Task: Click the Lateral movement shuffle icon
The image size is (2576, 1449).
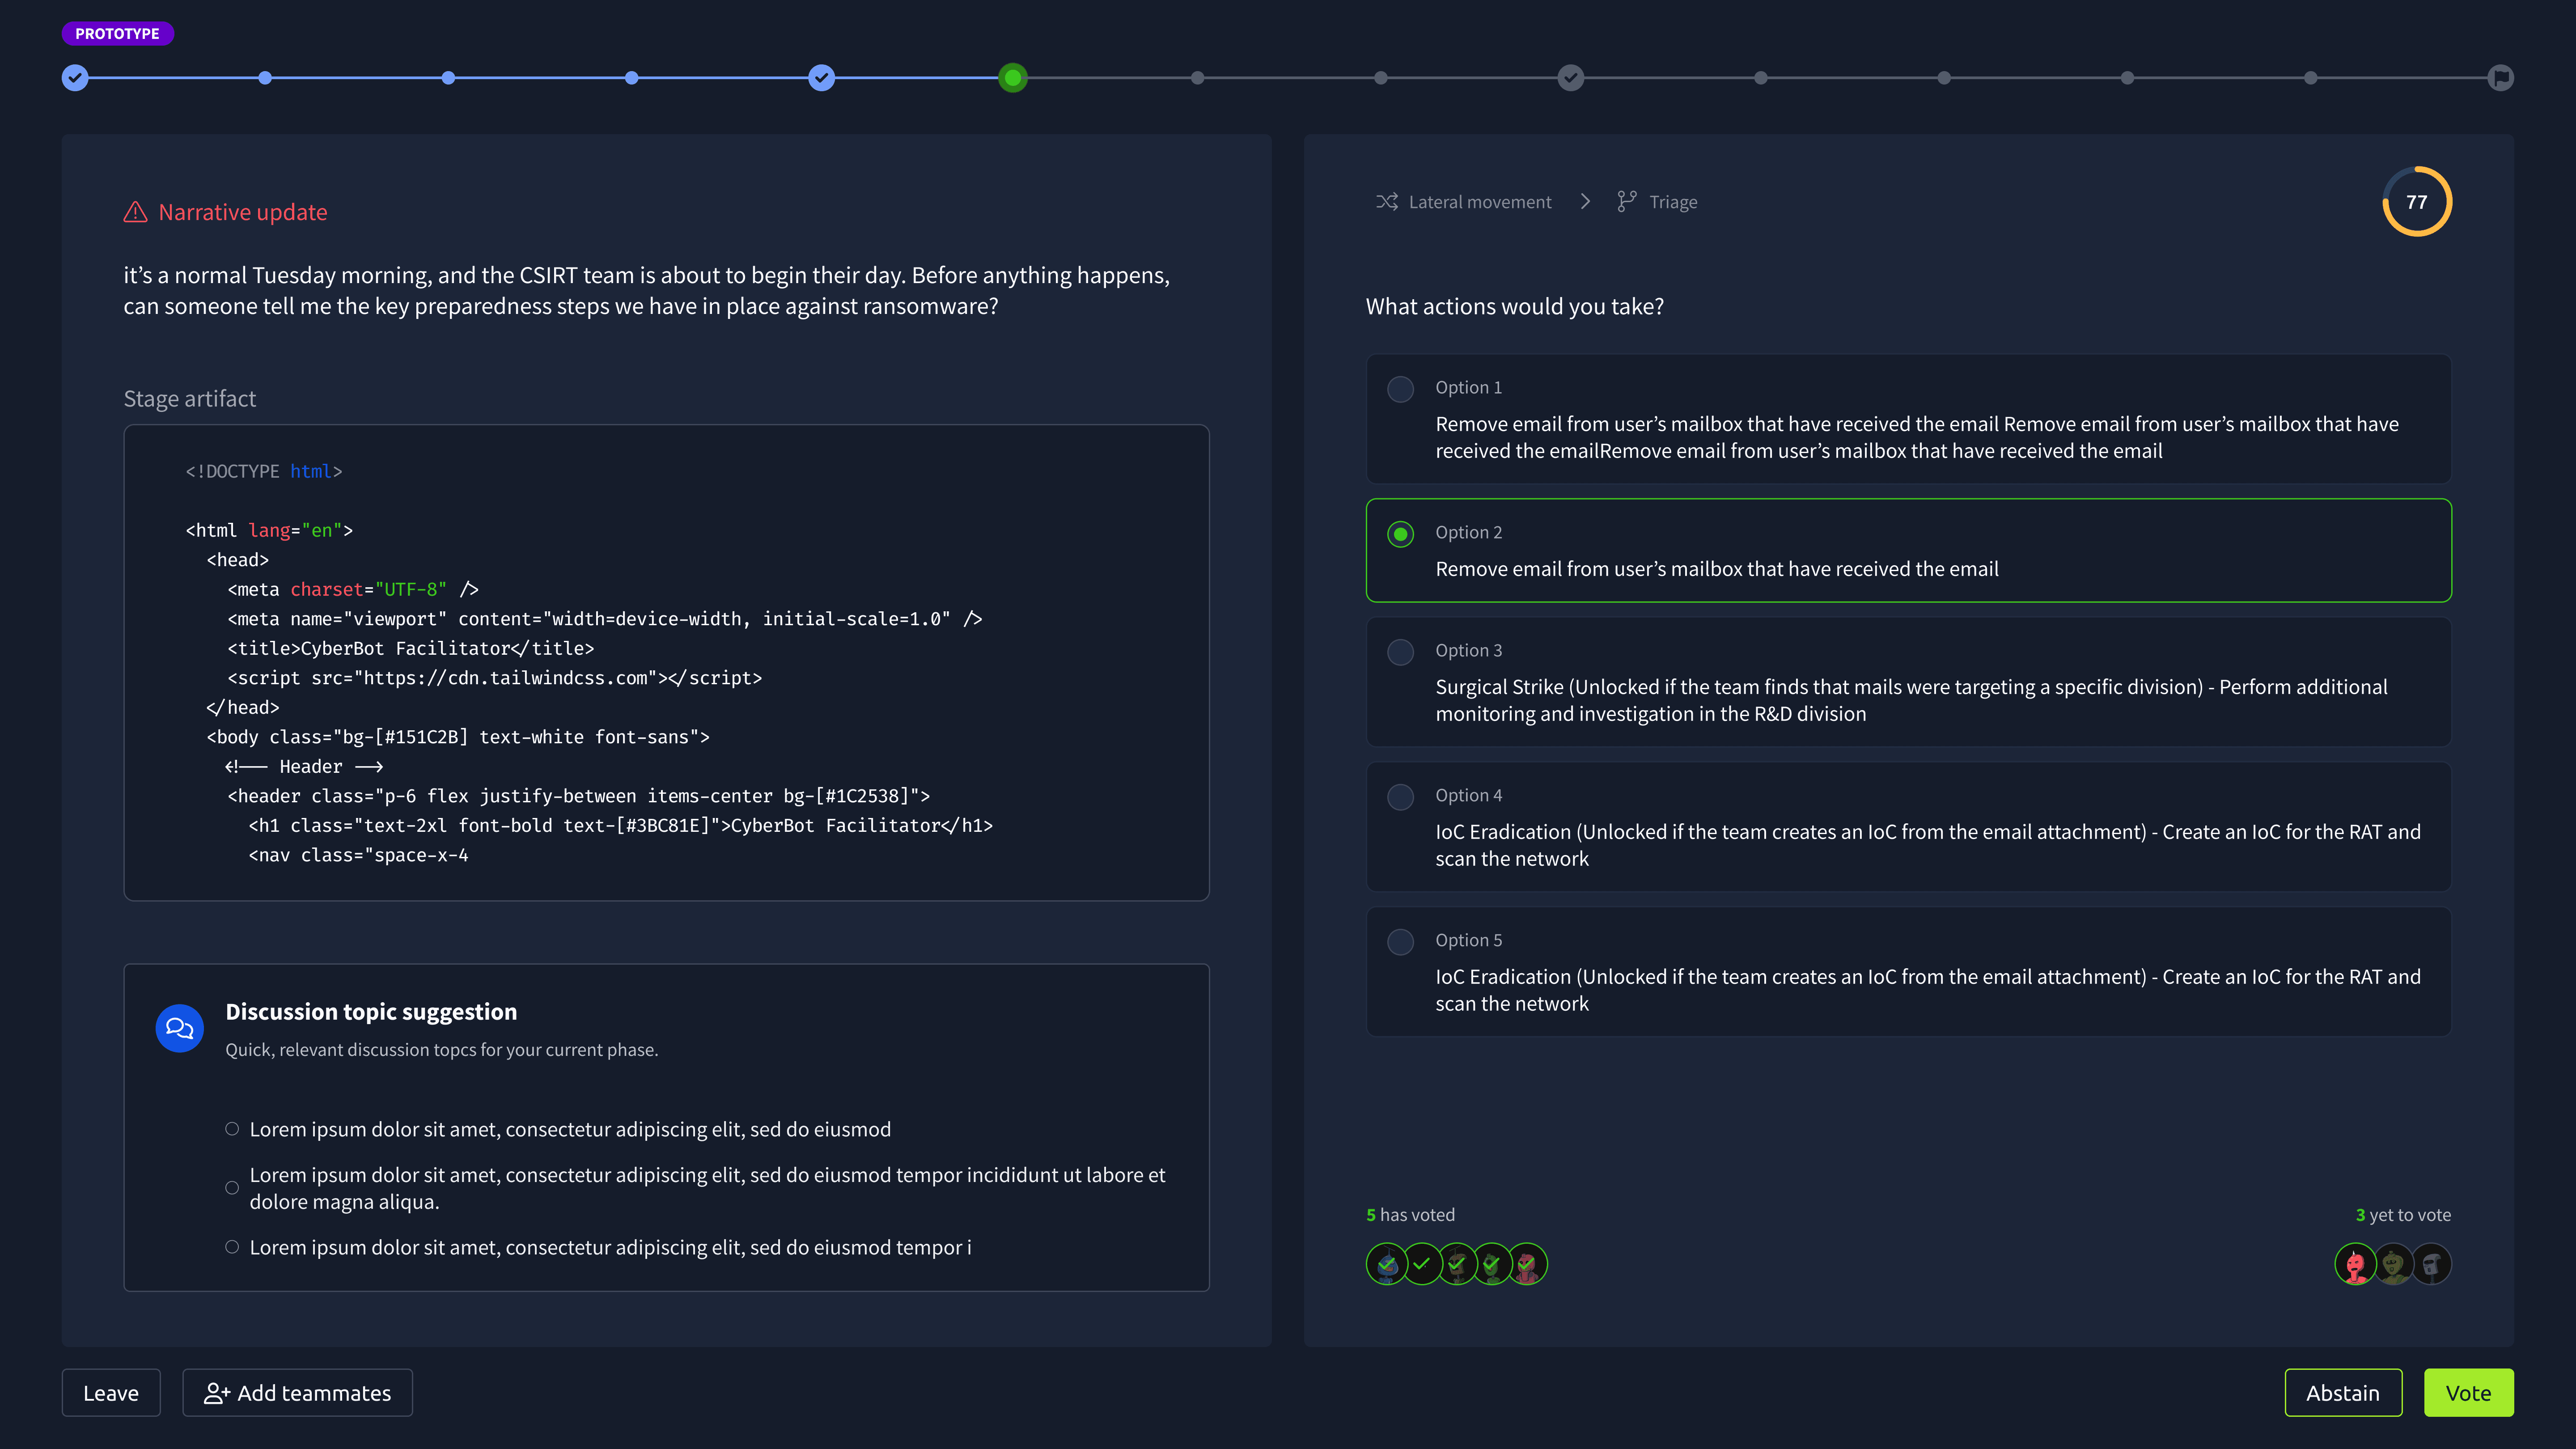Action: click(x=1386, y=202)
